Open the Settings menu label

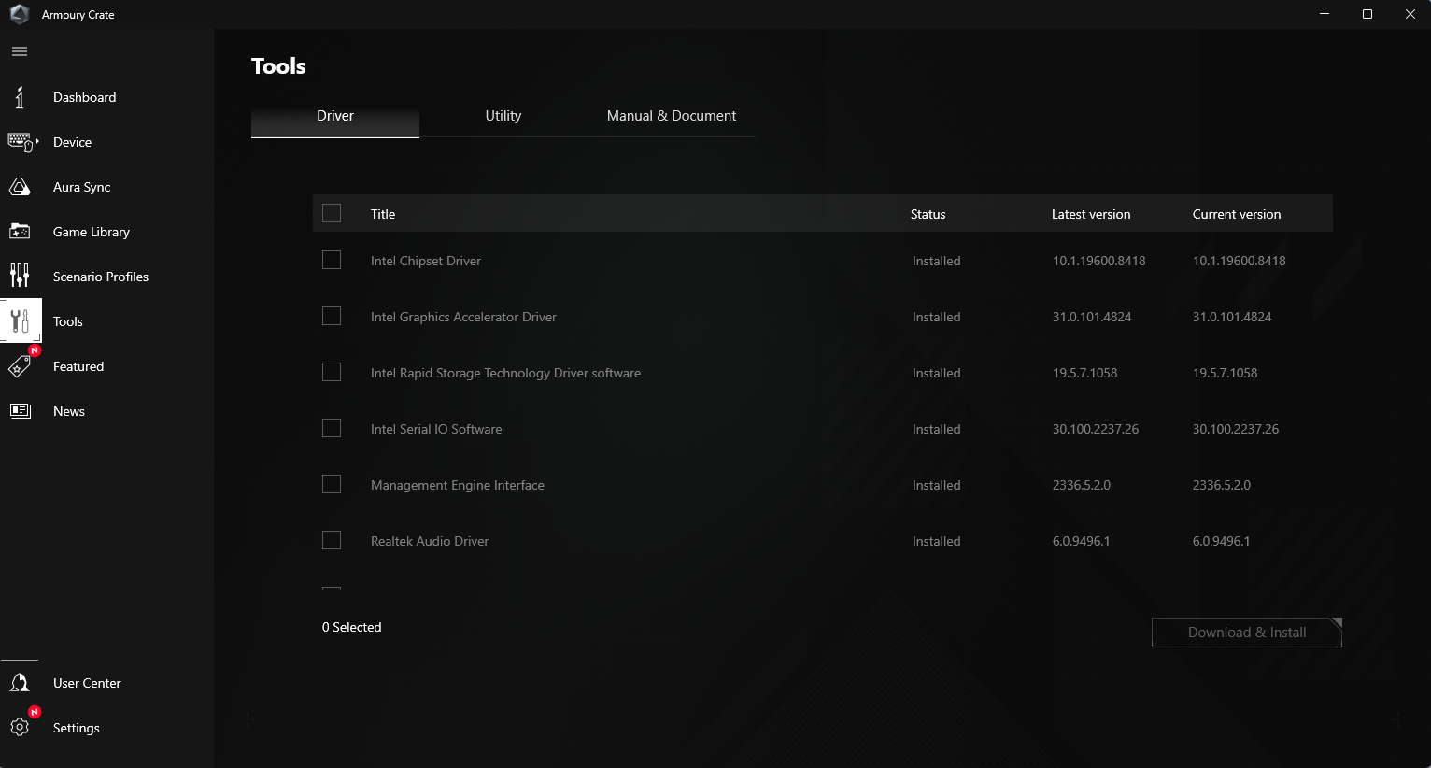tap(77, 728)
